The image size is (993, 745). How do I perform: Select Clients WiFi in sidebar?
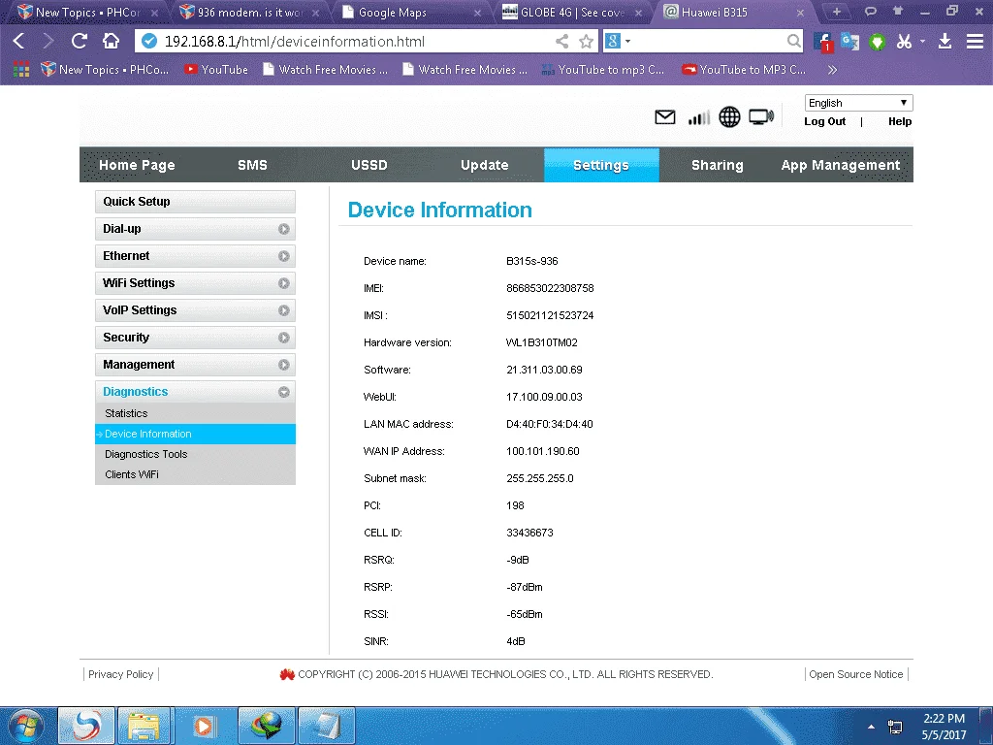(195, 474)
